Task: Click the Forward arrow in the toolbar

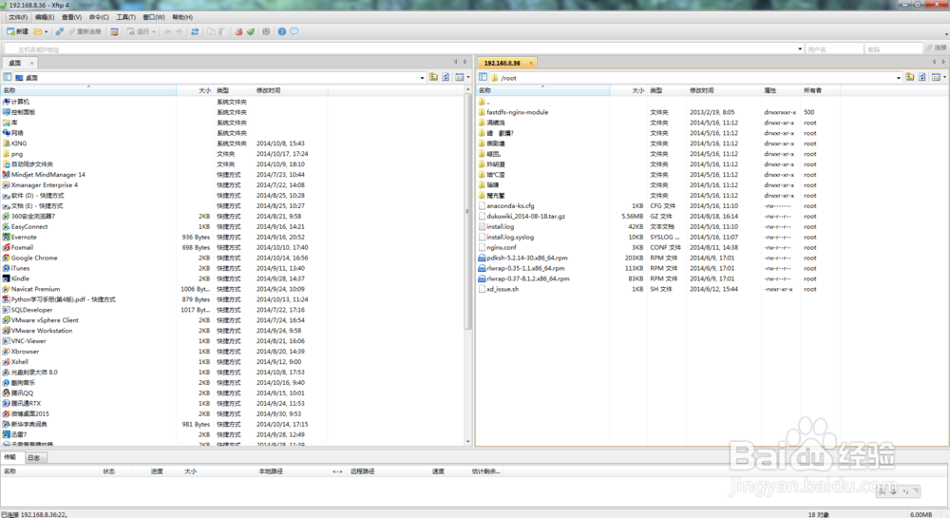Action: coord(179,31)
